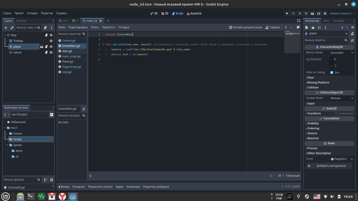
Task: Open the script editor Файл menu
Action: [x=62, y=27]
